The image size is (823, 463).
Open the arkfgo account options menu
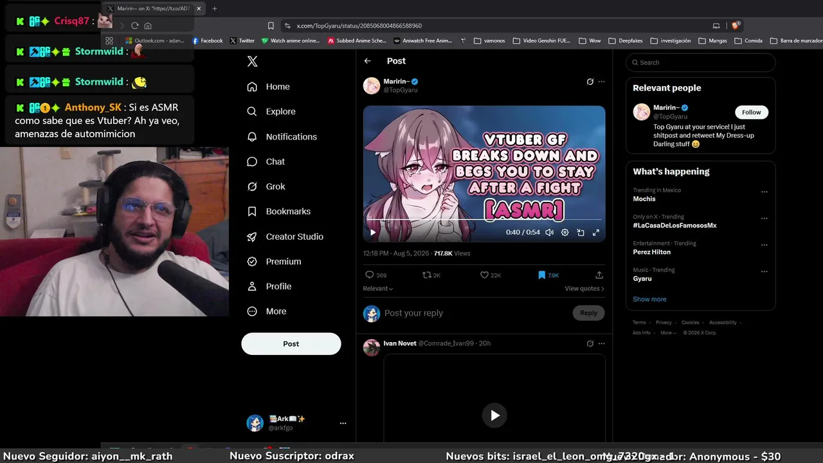pyautogui.click(x=343, y=423)
